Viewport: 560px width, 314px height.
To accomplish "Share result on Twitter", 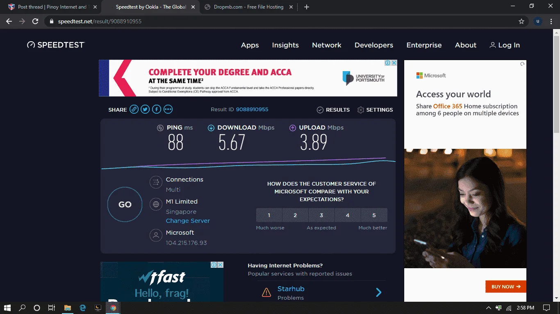I will 145,109.
